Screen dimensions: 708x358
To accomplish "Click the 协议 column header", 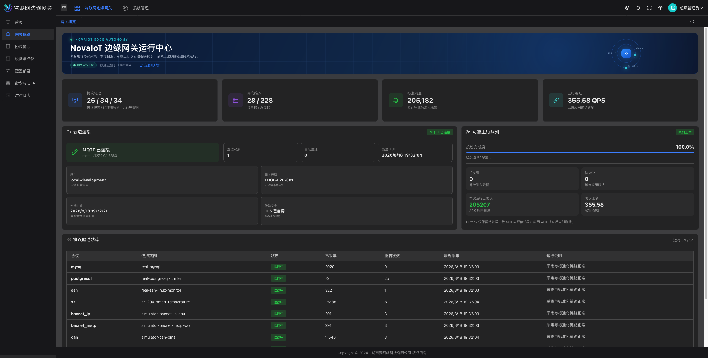I will [x=75, y=256].
